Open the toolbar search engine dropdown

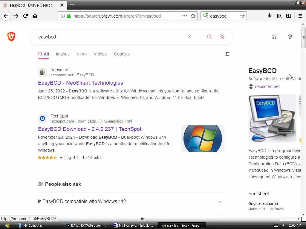point(206,16)
